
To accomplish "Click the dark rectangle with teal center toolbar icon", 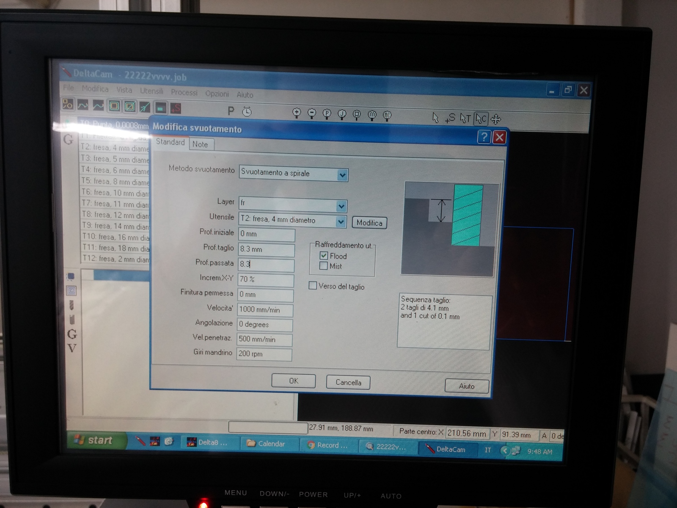I will click(160, 108).
